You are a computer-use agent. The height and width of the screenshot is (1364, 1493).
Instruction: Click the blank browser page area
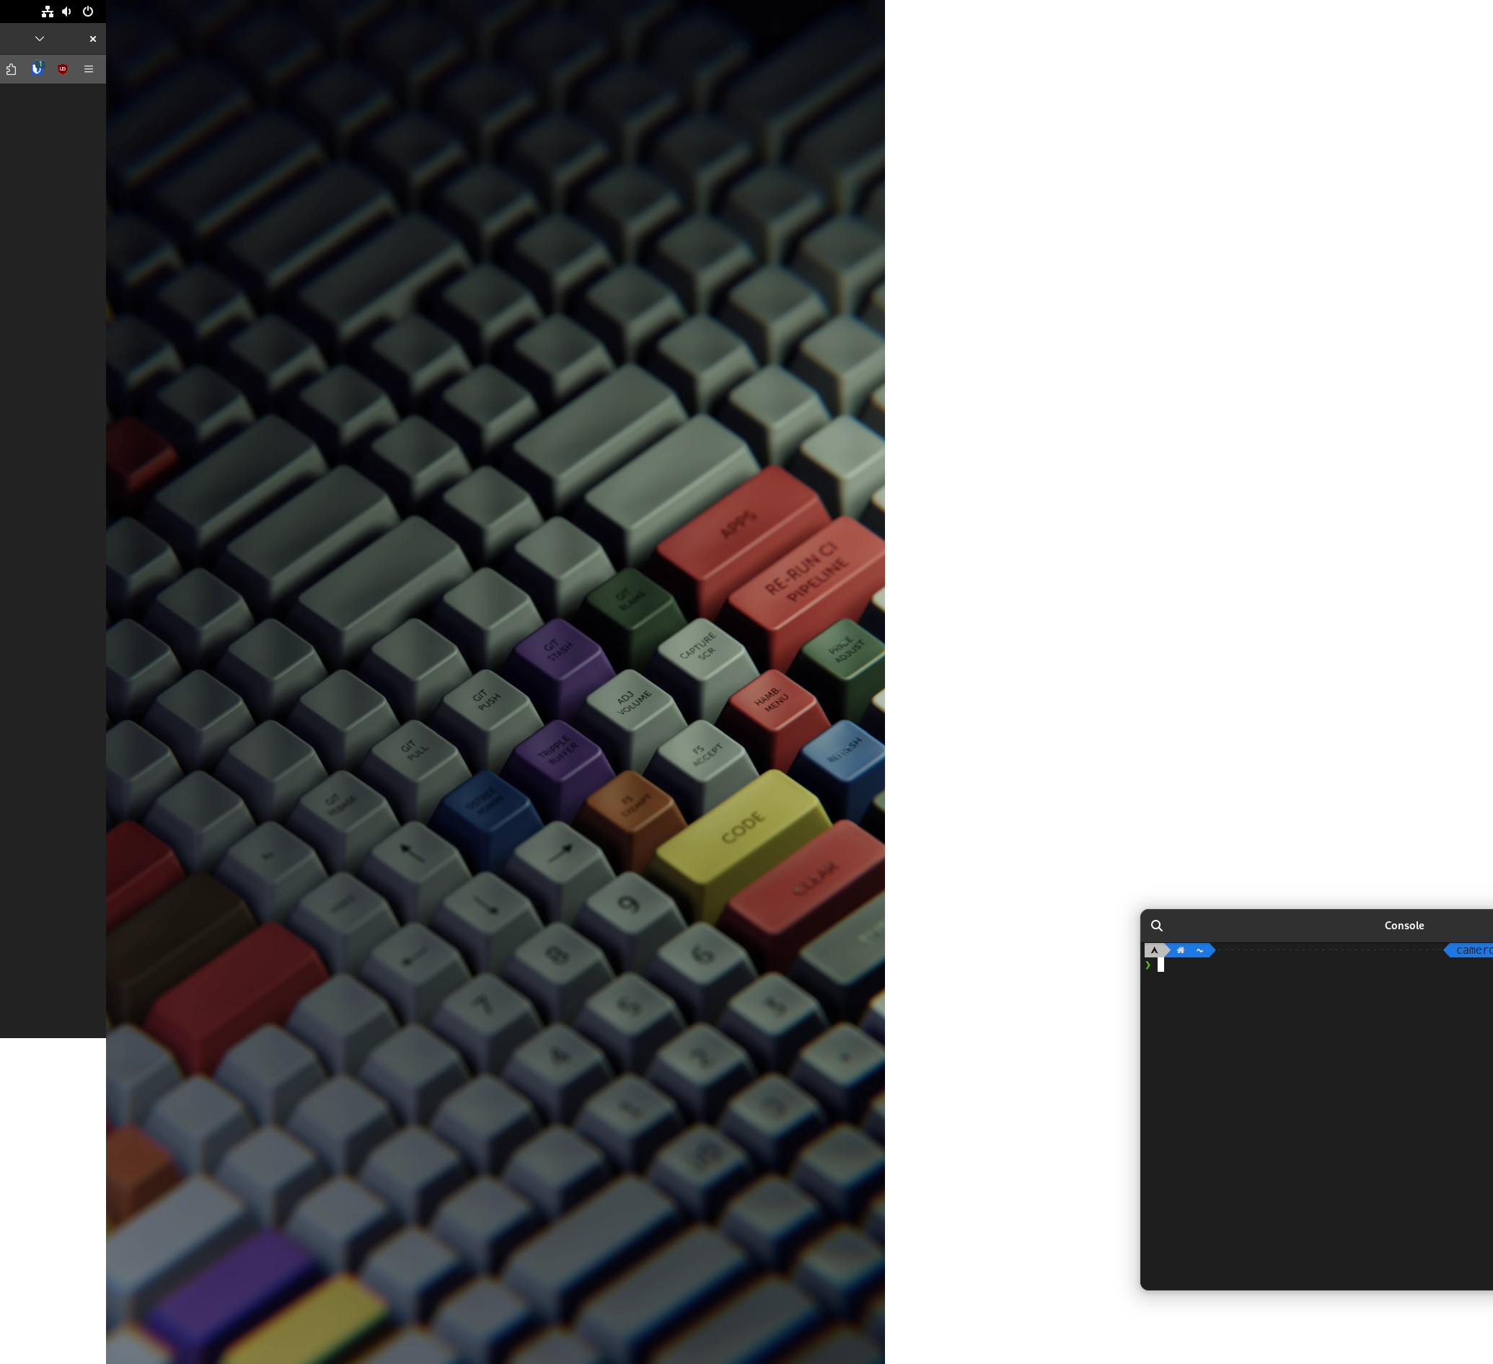pyautogui.click(x=52, y=518)
